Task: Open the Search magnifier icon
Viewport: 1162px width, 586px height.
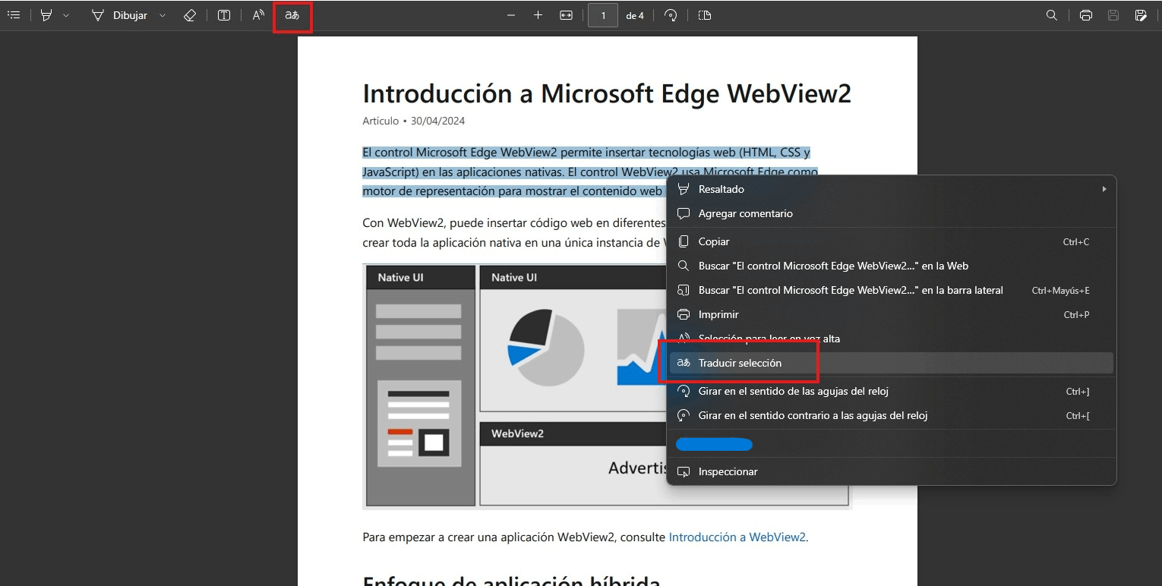Action: point(1052,15)
